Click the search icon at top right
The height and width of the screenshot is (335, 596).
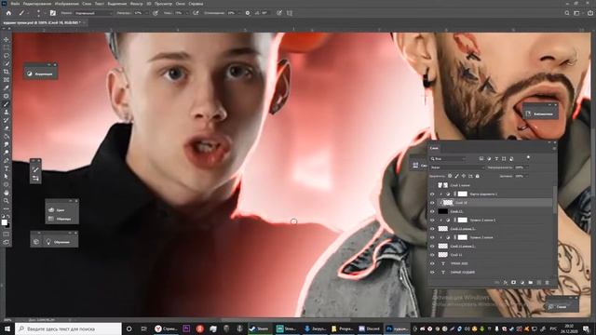click(x=567, y=13)
